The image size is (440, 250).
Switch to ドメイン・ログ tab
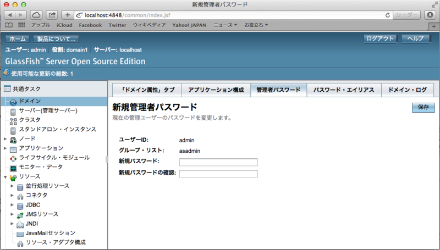coord(408,90)
